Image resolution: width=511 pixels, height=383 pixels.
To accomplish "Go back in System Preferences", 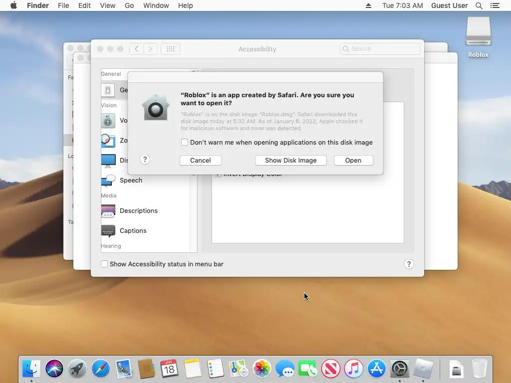I will click(137, 49).
